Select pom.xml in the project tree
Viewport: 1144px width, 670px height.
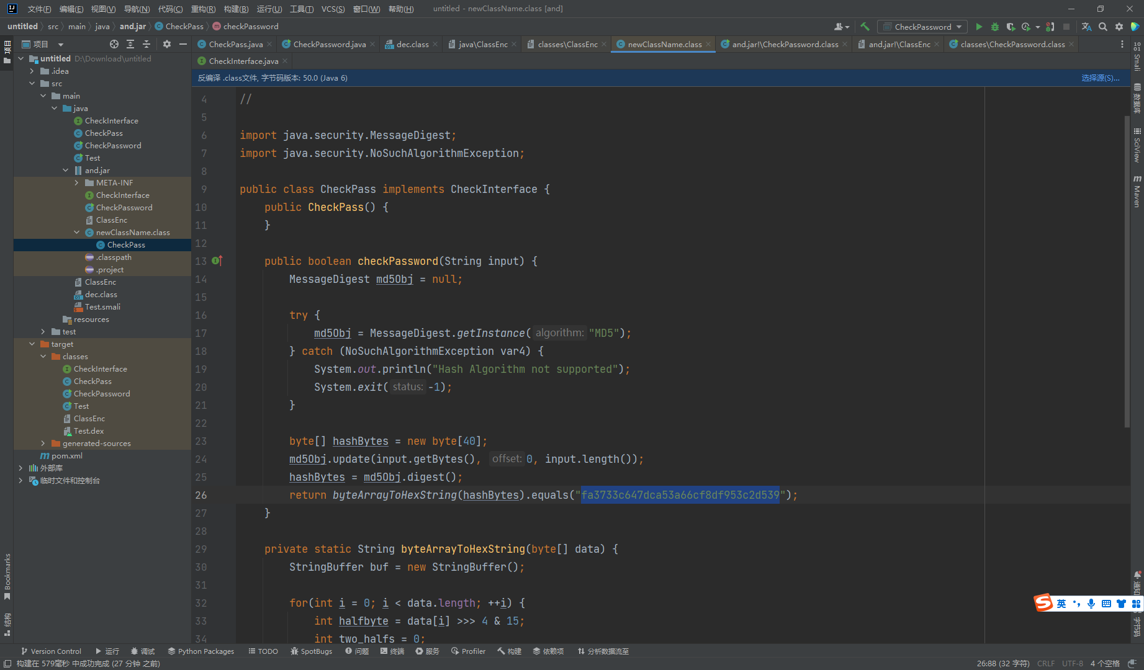66,455
